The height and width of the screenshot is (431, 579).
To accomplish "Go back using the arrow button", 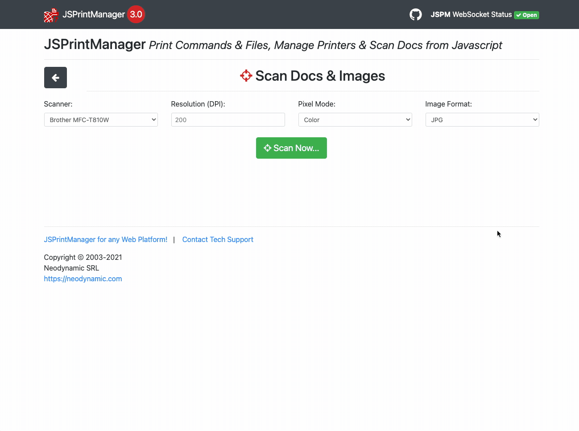I will (x=55, y=78).
